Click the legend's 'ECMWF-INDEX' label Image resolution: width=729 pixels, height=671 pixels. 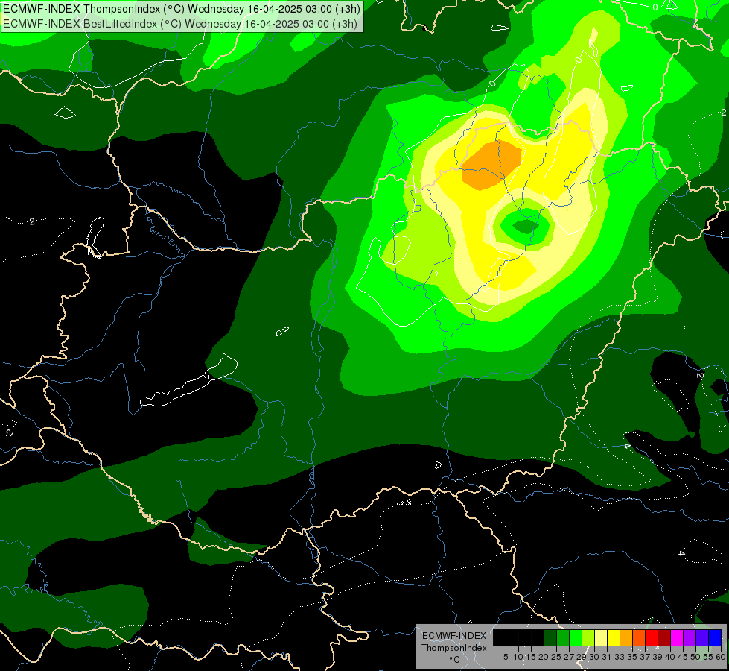point(454,636)
